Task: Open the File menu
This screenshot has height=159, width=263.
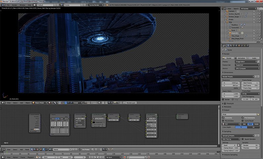Action: (8, 5)
